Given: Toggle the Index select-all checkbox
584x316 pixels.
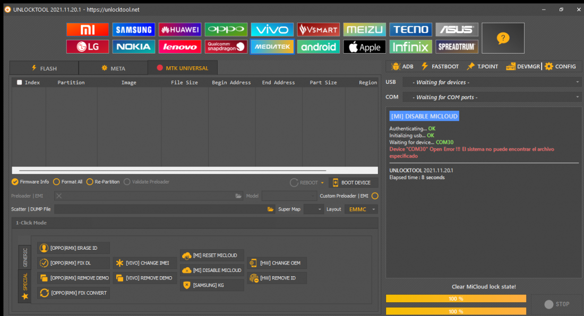Looking at the screenshot, I should [19, 83].
